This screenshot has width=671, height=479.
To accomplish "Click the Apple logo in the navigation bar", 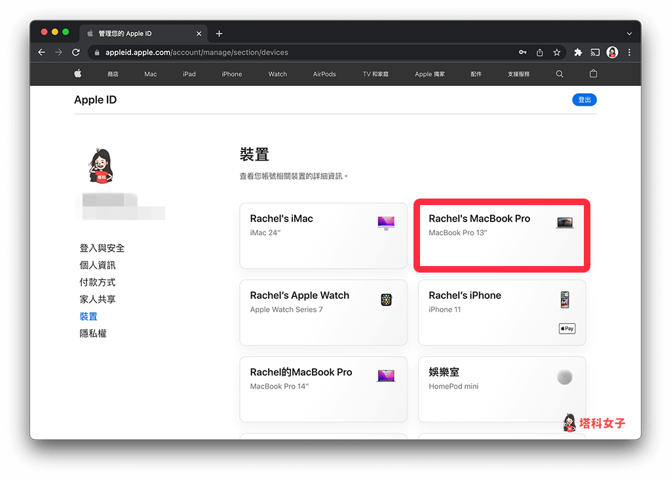I will 77,73.
